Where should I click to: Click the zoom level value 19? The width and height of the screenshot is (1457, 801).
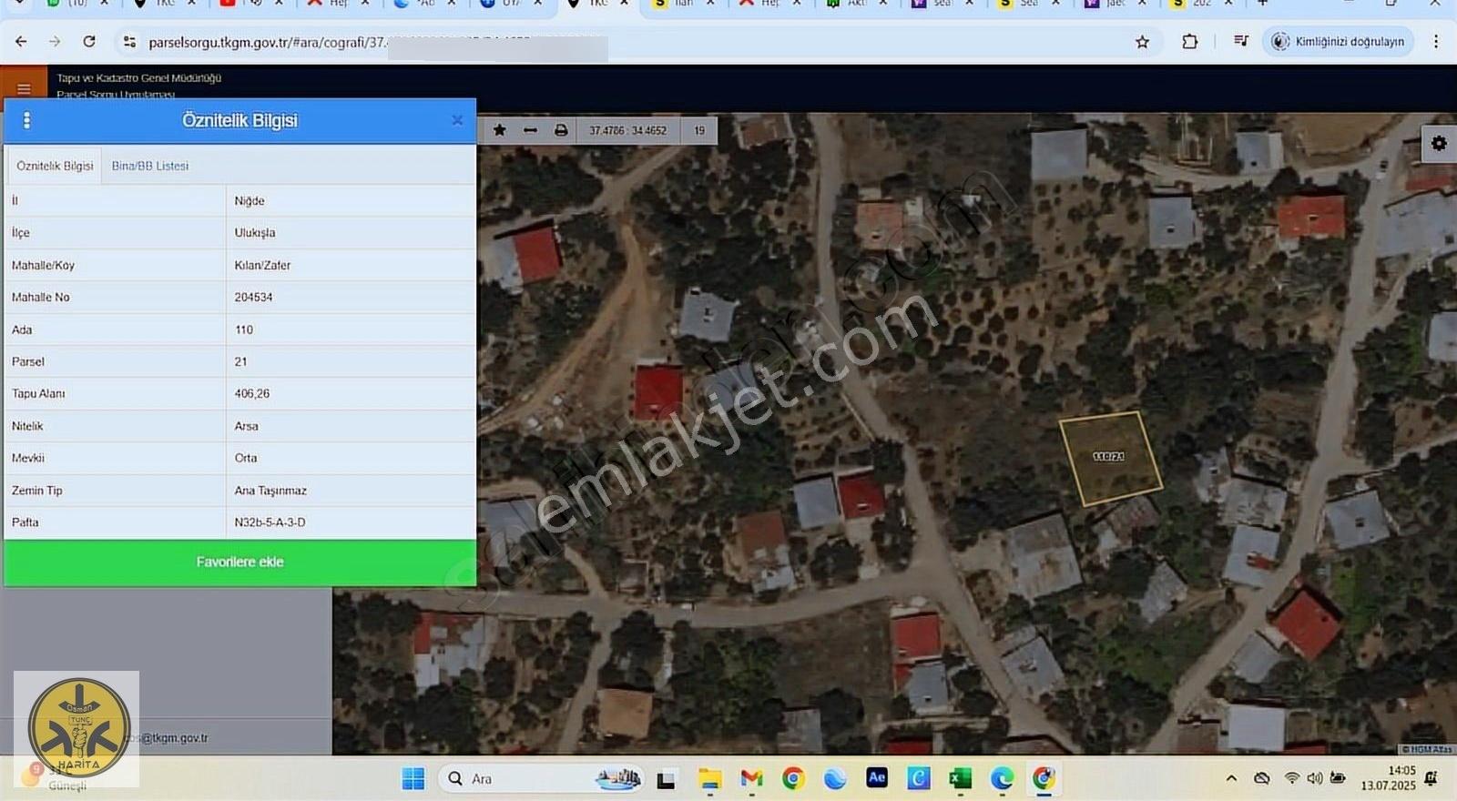click(699, 130)
